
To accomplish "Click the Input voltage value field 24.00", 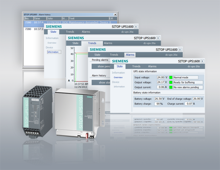I will click(160, 77).
